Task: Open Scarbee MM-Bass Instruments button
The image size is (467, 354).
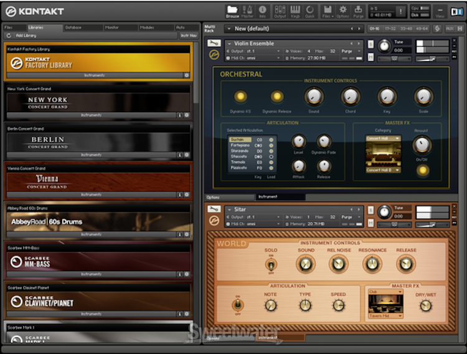Action: coord(91,274)
